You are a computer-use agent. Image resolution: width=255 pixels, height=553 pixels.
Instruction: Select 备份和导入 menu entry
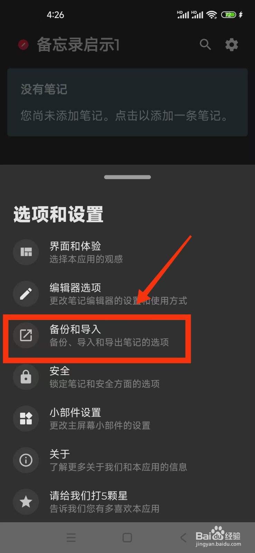coord(127,335)
